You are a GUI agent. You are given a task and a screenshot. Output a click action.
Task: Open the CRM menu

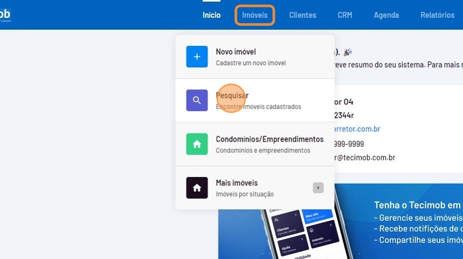(345, 15)
